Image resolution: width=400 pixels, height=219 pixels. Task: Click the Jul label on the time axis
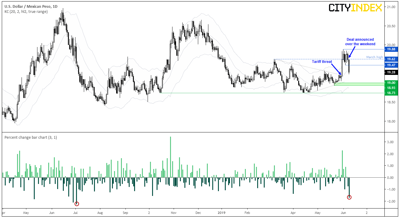tap(75, 212)
